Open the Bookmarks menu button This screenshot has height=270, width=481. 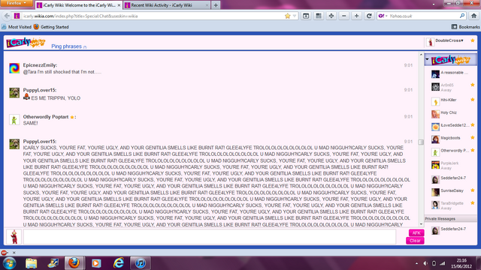point(465,27)
